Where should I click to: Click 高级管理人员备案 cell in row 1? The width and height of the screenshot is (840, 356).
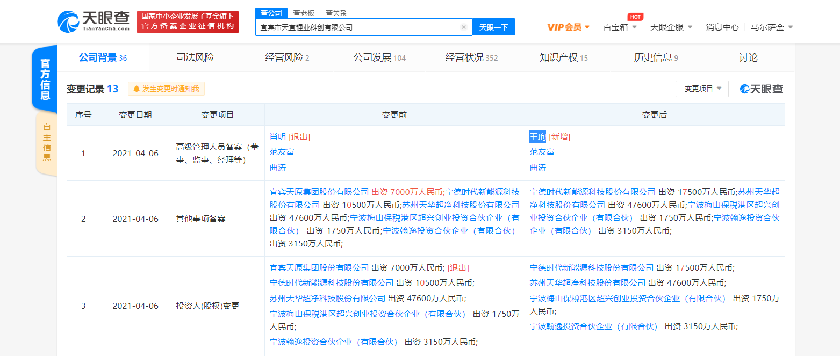tap(218, 153)
